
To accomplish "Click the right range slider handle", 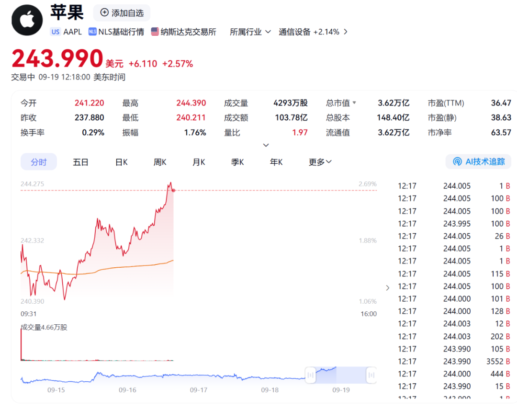I will tap(371, 375).
